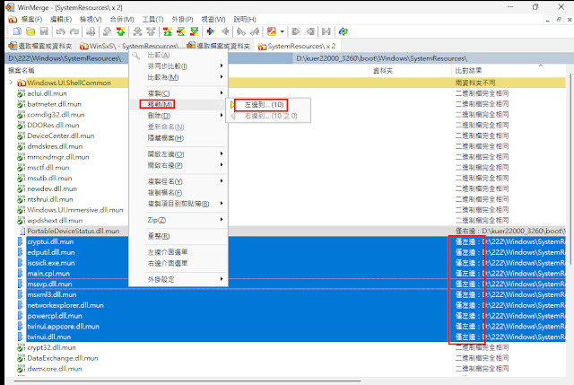This screenshot has height=385, width=574.
Task: Open the 合併(M) menu in menu bar
Action: [122, 20]
